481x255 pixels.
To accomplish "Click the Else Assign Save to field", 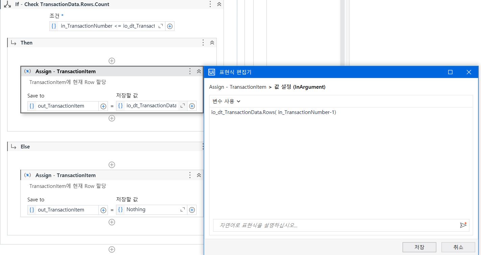I will (x=63, y=210).
